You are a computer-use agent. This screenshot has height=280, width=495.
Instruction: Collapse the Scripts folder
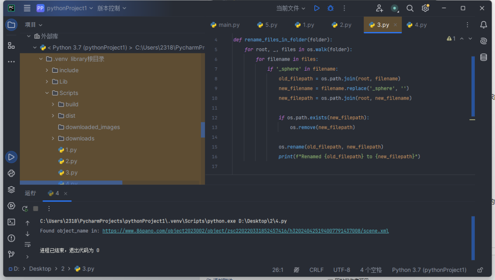tap(47, 93)
